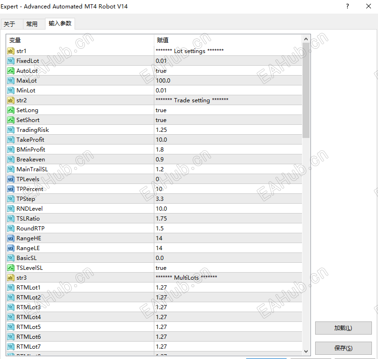The height and width of the screenshot is (359, 378).
Task: Click the 保存(S) button
Action: (x=343, y=349)
